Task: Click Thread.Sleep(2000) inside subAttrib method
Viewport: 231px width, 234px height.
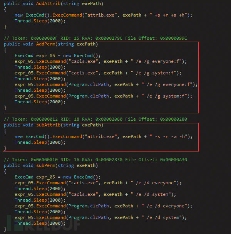Action: (x=40, y=142)
